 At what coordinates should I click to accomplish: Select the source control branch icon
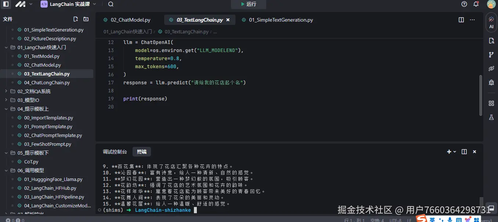click(x=491, y=55)
